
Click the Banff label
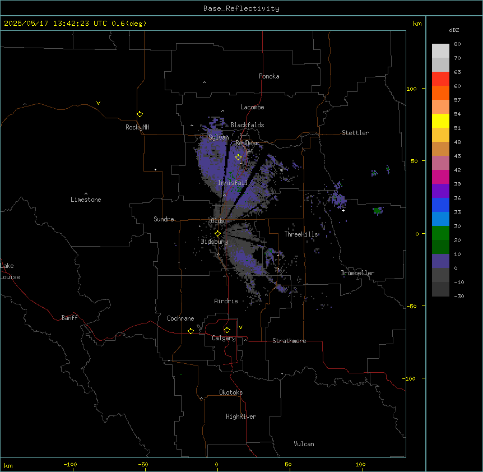coord(69,318)
